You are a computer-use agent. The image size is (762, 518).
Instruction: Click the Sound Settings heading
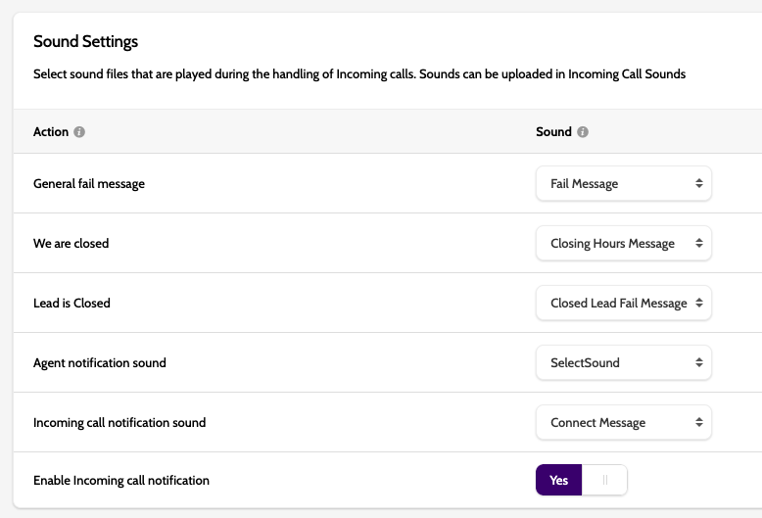(x=85, y=41)
